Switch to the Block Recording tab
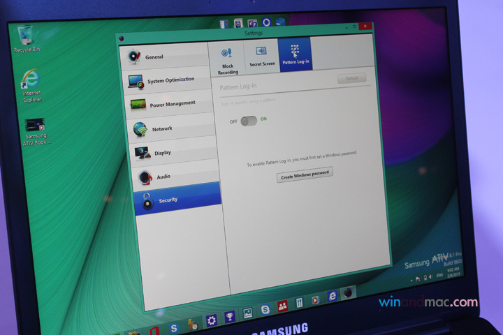The image size is (503, 335). [x=228, y=61]
